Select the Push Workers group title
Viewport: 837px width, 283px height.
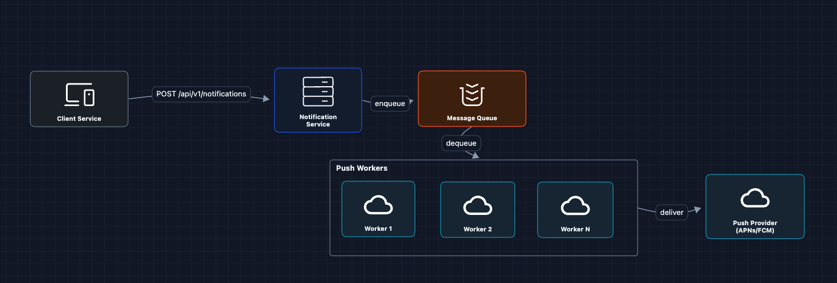tap(362, 168)
